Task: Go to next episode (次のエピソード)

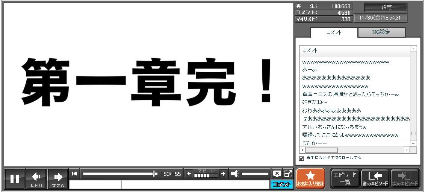Action: 404,178
